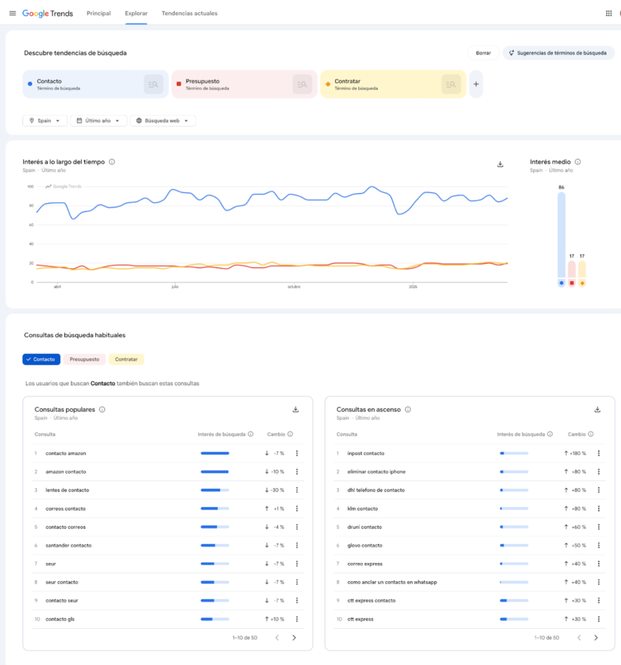Select the Contacto query filter chip
The height and width of the screenshot is (665, 621).
coord(41,359)
